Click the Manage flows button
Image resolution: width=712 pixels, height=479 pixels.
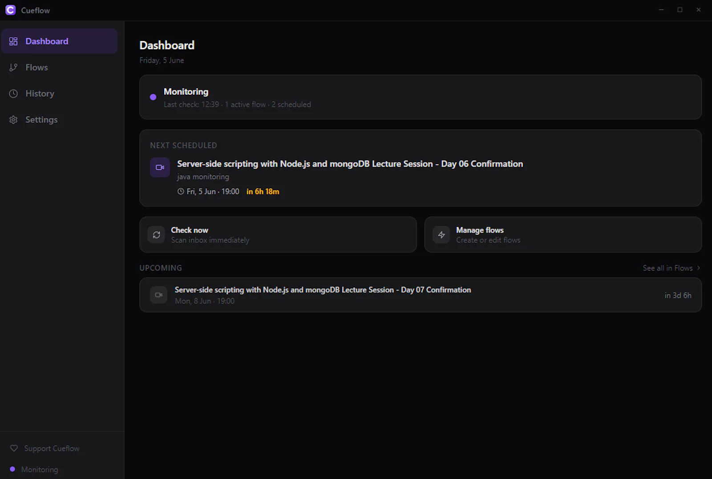coord(563,235)
